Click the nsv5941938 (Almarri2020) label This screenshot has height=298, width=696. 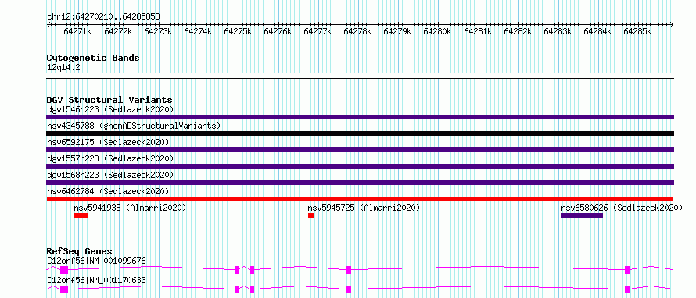click(x=130, y=208)
